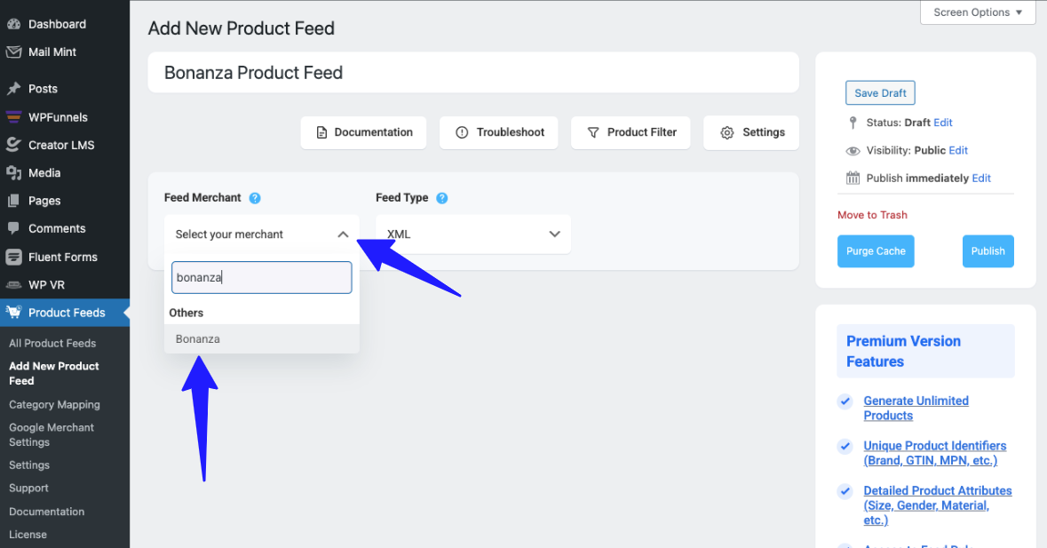Open WPFunnels from the sidebar icon

(13, 117)
